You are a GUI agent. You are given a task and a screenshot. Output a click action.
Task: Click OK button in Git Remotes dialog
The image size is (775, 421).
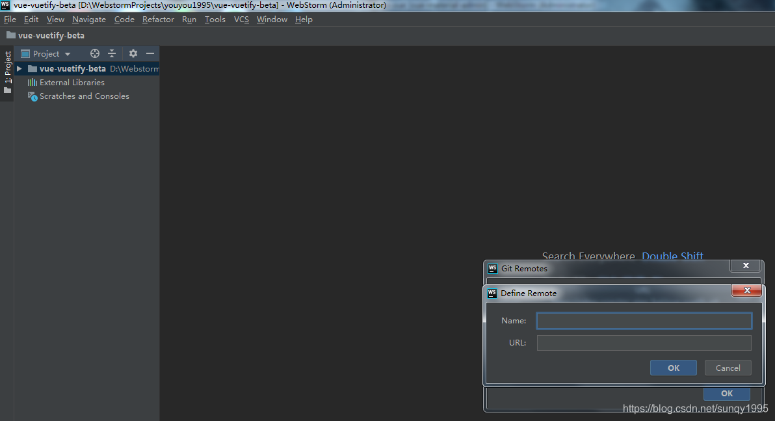point(727,393)
